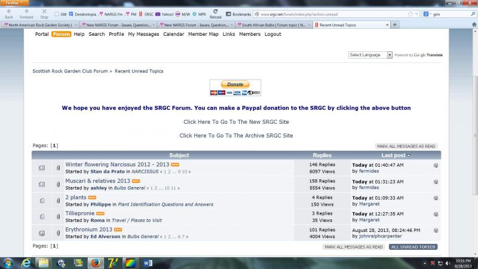This screenshot has width=478, height=269.
Task: Open the Select Language dropdown
Action: tap(370, 55)
